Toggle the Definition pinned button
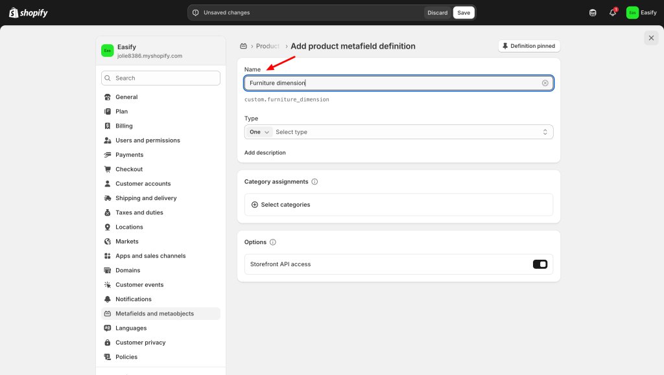Image resolution: width=664 pixels, height=375 pixels. [x=528, y=46]
